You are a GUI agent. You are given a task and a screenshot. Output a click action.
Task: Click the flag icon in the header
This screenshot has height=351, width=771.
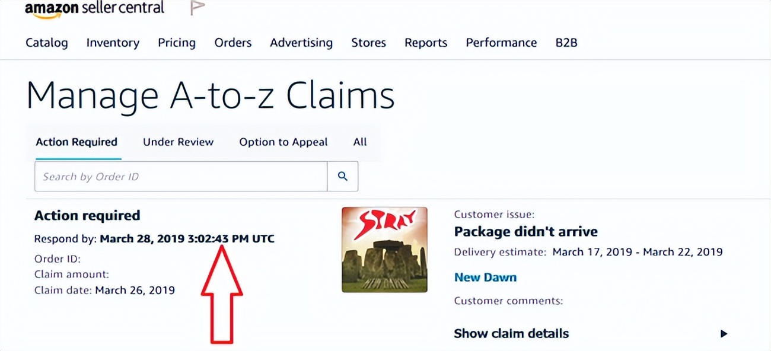(x=197, y=8)
